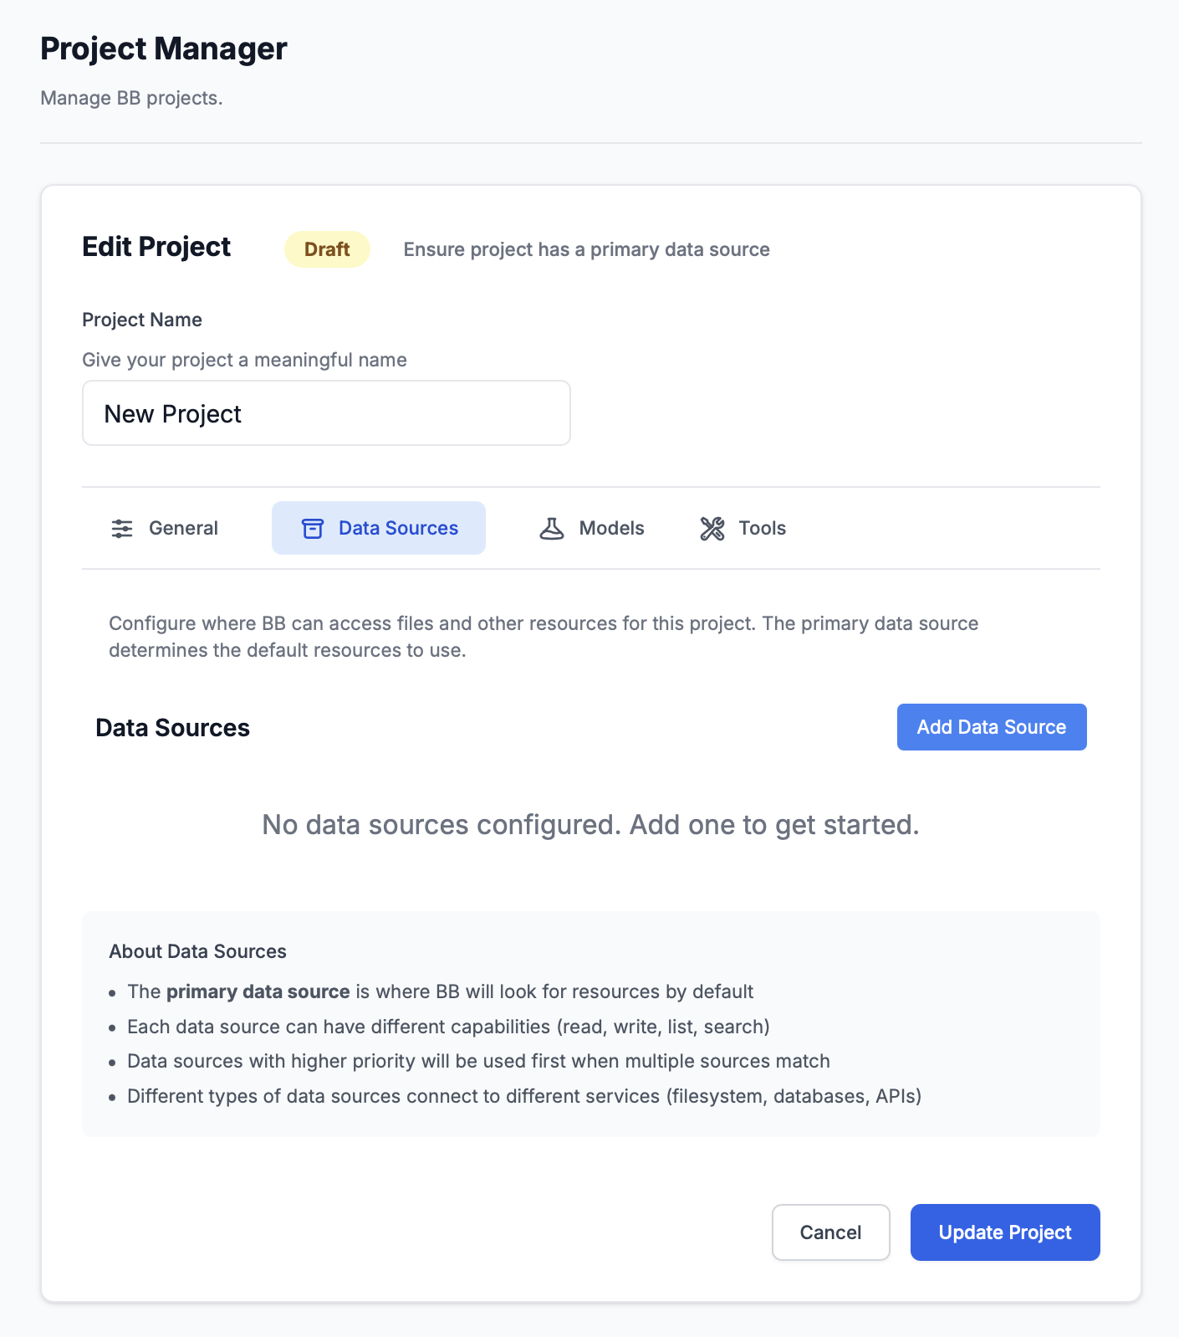Click the About Data Sources info heading
1179x1337 pixels.
click(197, 951)
